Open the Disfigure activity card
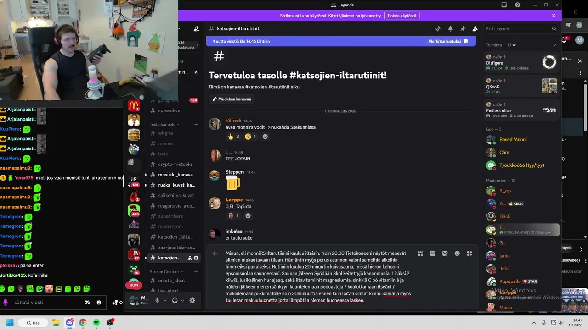 pyautogui.click(x=521, y=62)
